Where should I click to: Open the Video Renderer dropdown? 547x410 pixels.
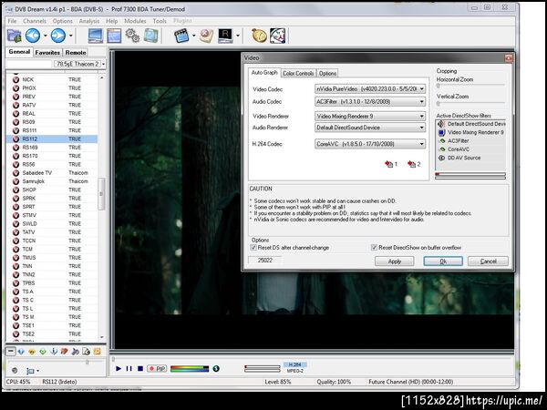(x=370, y=116)
